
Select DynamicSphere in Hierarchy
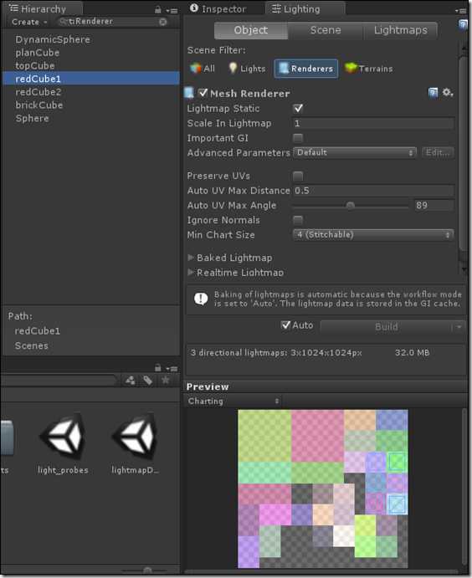coord(53,39)
